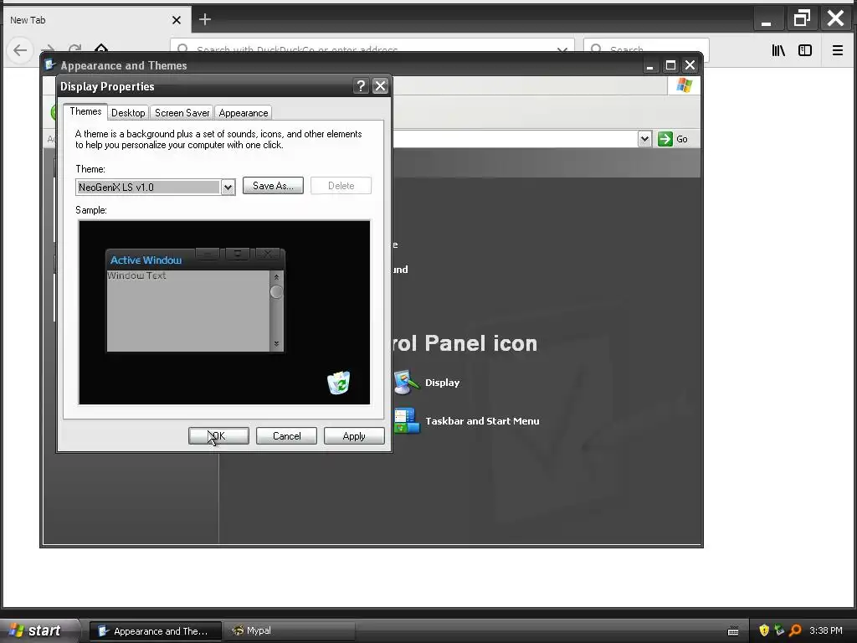Screen dimensions: 857x643
Task: Click the Save As... button
Action: pos(273,186)
